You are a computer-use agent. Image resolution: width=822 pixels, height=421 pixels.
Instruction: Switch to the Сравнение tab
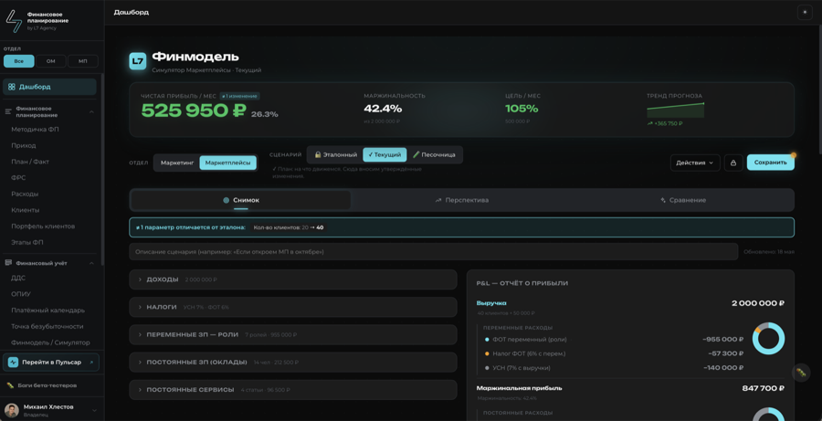[x=683, y=200]
